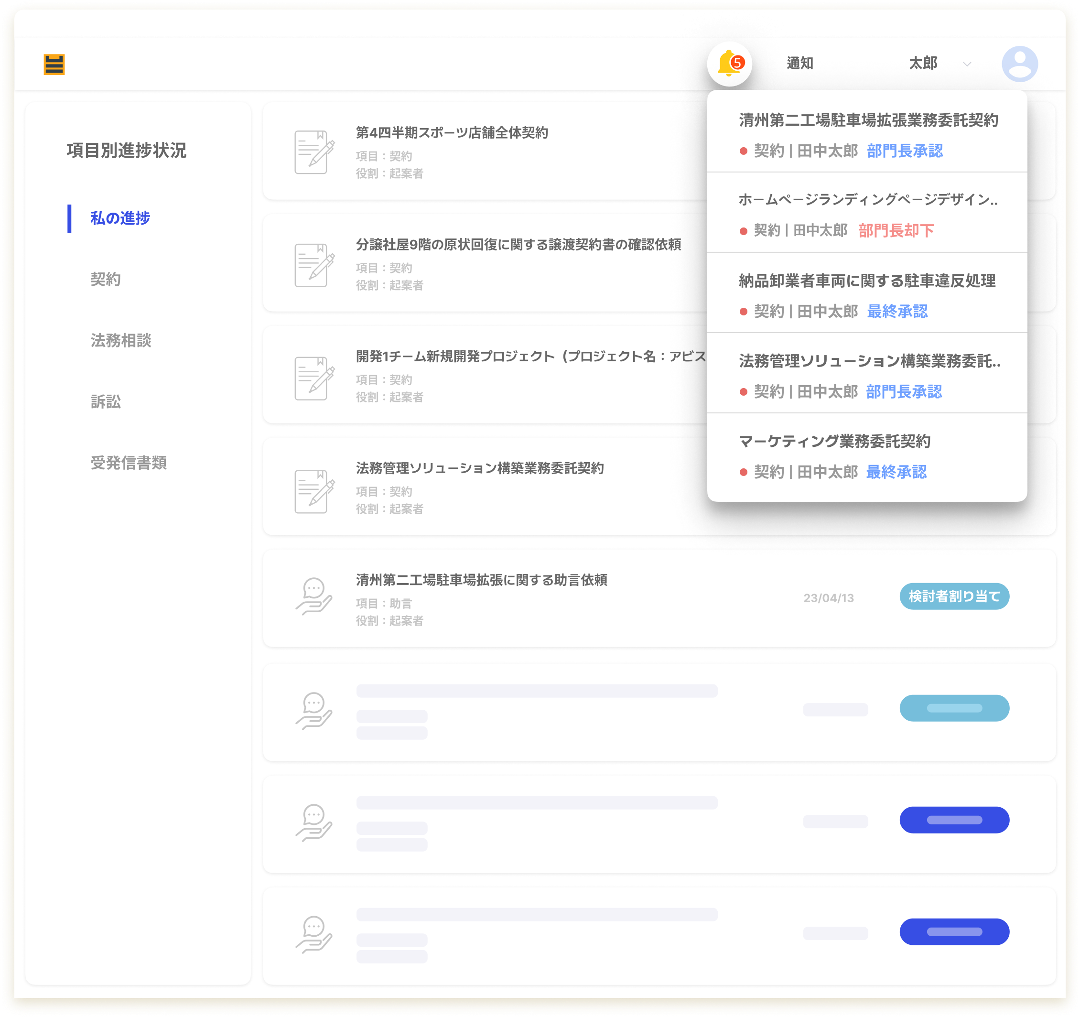Click the notification bell icon
The height and width of the screenshot is (1017, 1080).
pos(729,64)
